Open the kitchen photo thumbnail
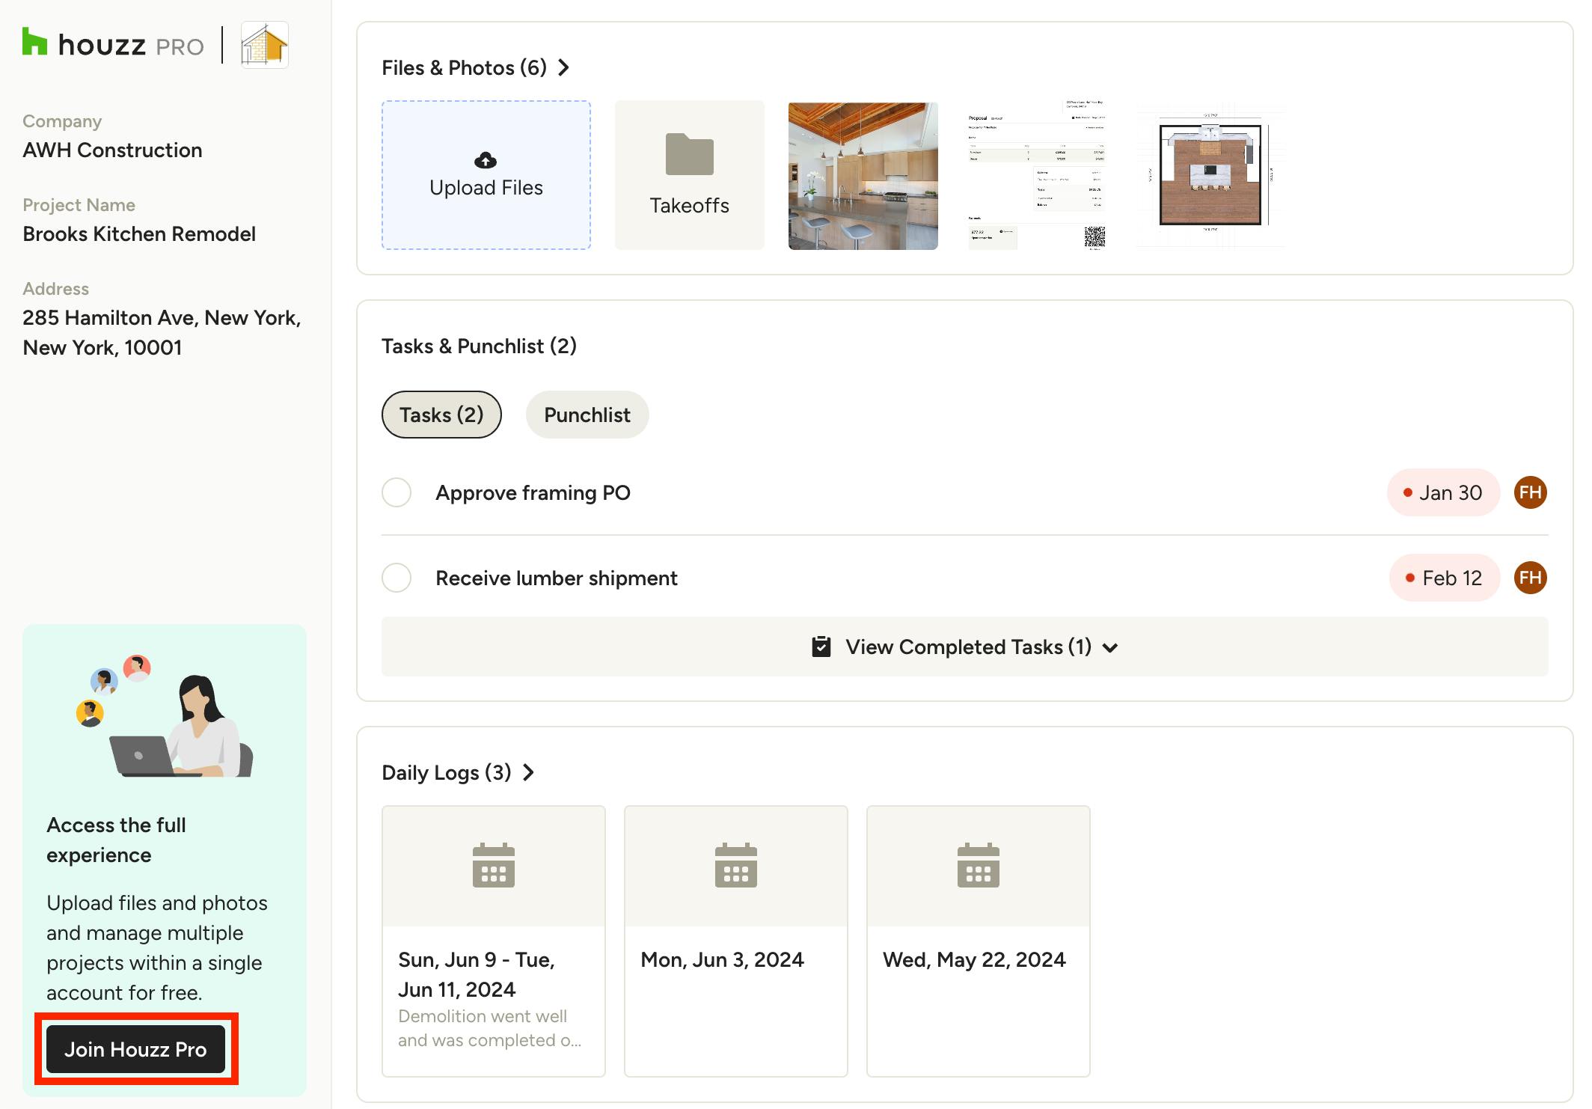The width and height of the screenshot is (1592, 1109). point(863,175)
